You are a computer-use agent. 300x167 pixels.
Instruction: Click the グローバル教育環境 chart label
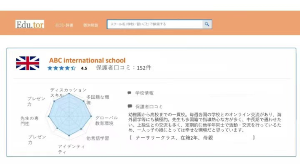tap(106, 120)
